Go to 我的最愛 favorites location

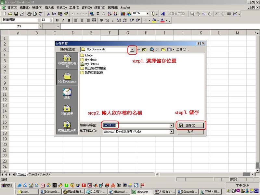click(67, 110)
